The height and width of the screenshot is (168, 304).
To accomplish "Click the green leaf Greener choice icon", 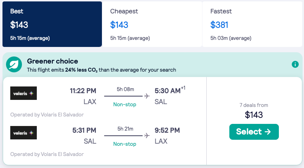I will [x=14, y=65].
